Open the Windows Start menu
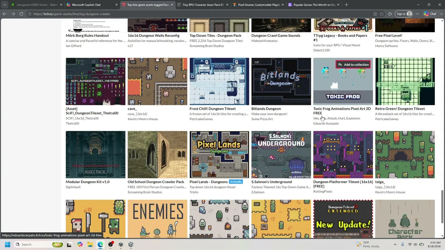 pyautogui.click(x=7, y=244)
